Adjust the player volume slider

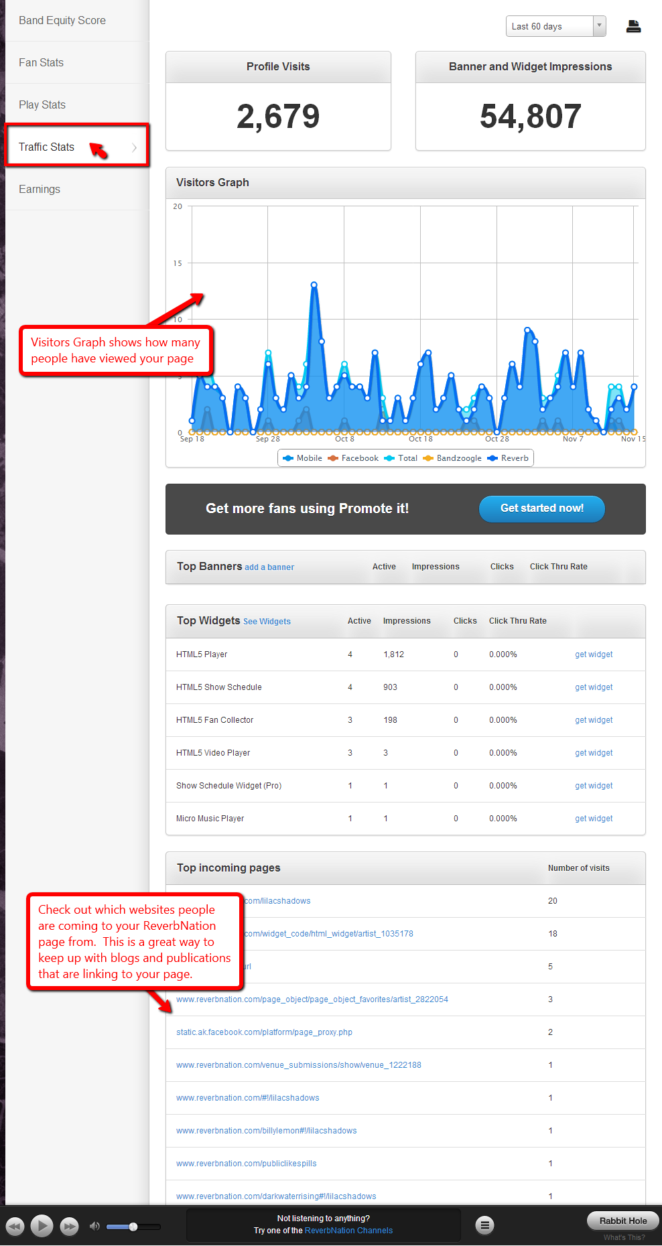(133, 1227)
